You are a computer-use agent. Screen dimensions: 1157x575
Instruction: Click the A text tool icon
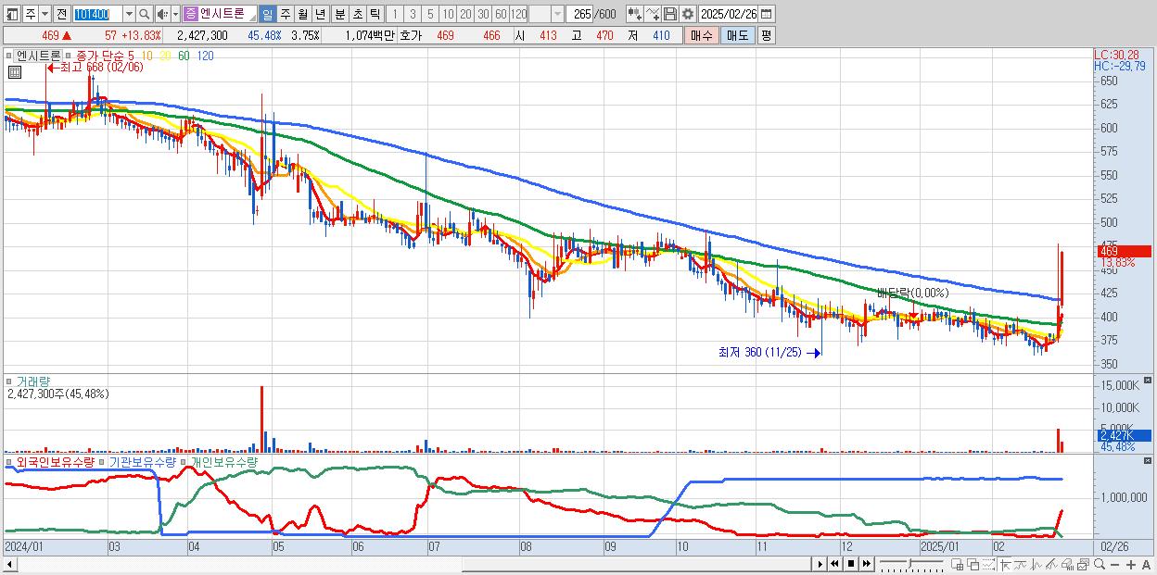(1146, 564)
